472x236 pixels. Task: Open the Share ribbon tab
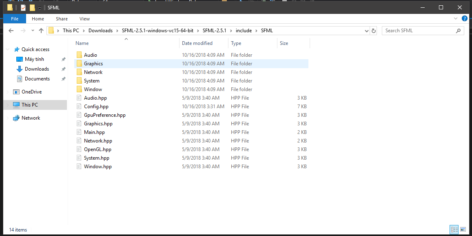[x=62, y=19]
